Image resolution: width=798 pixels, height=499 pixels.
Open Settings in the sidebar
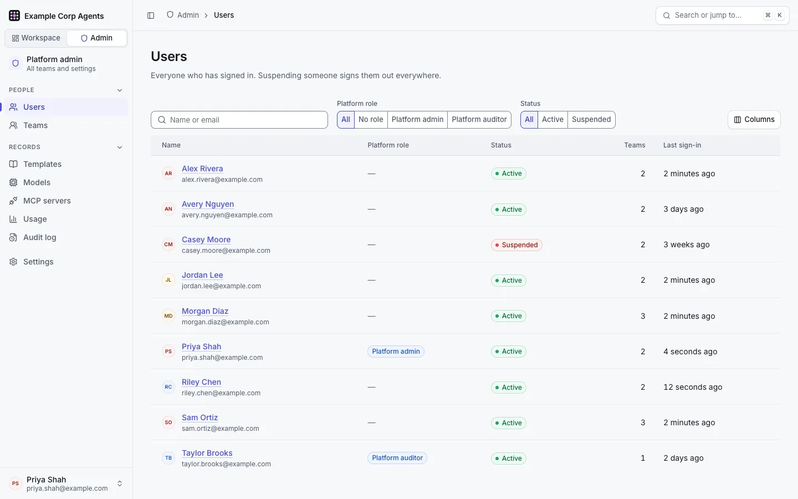pyautogui.click(x=66, y=262)
